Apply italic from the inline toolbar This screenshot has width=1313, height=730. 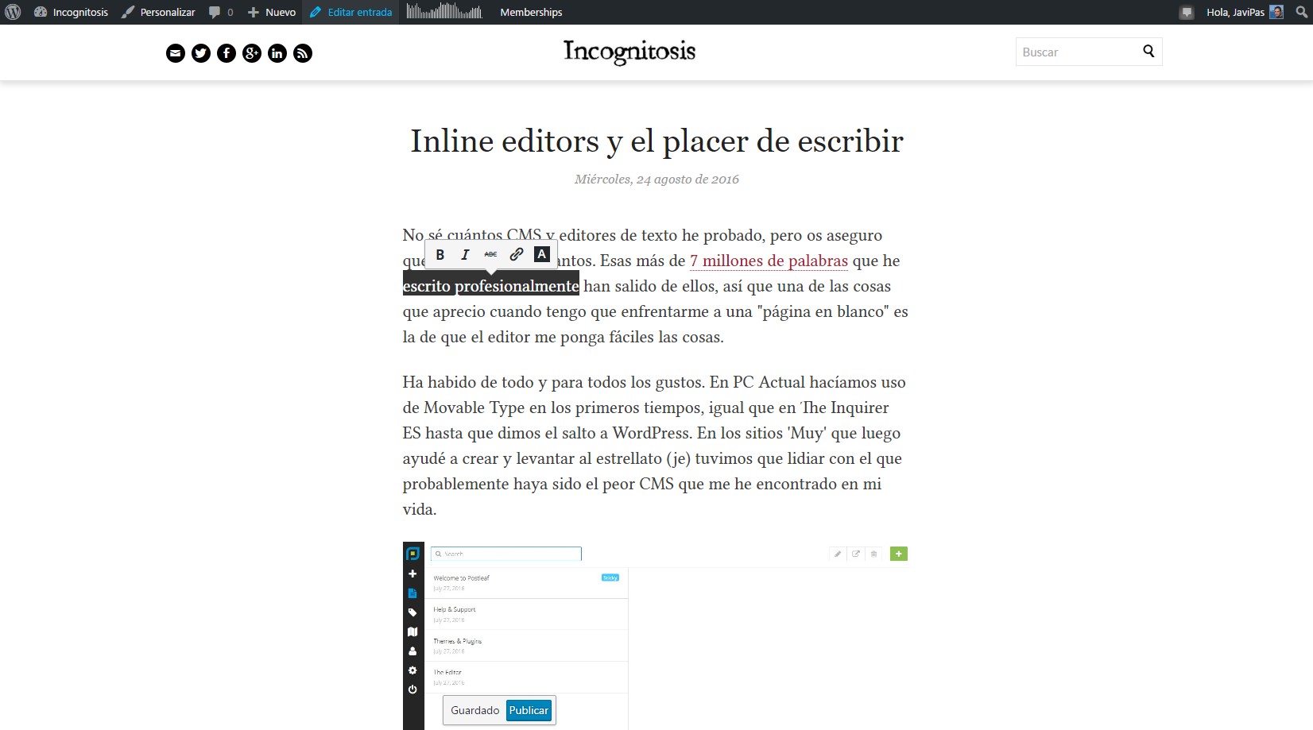(x=466, y=254)
